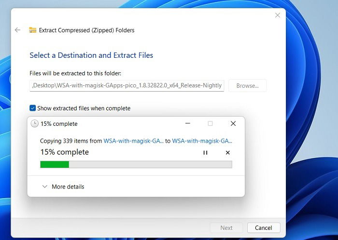Image resolution: width=338 pixels, height=240 pixels.
Task: Click the zipped folder icon in the title
Action: click(33, 30)
